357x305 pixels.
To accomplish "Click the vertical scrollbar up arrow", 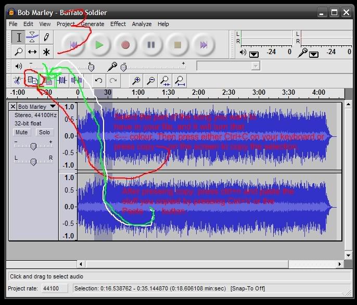I will click(x=348, y=105).
